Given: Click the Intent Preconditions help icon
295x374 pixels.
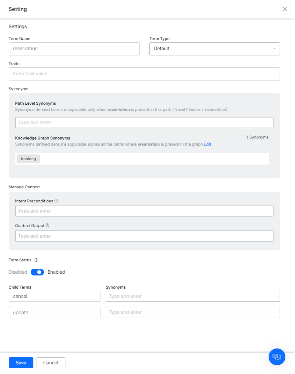Looking at the screenshot, I should pos(56,201).
